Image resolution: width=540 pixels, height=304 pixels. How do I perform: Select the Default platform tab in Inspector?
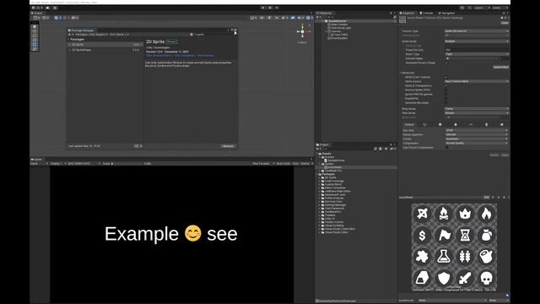click(409, 124)
